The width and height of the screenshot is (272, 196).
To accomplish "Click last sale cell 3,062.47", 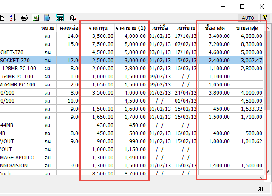I will click(x=247, y=61).
